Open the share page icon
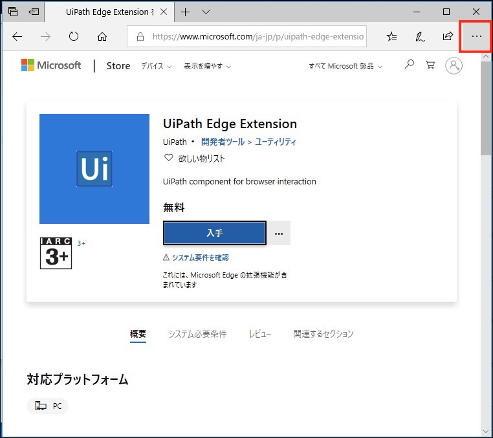Viewport: 493px width, 438px height. tap(448, 37)
